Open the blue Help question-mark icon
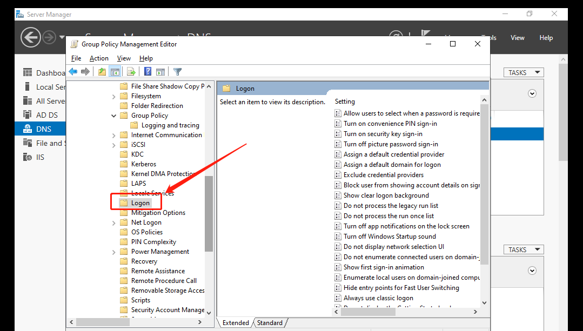Image resolution: width=583 pixels, height=331 pixels. [x=148, y=72]
